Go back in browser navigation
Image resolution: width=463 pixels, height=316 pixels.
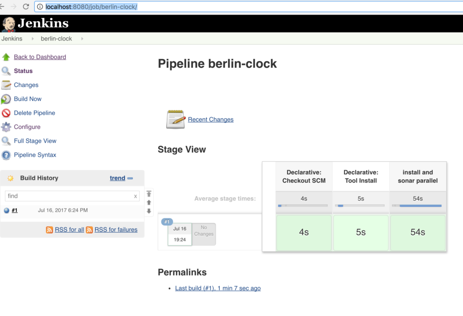[x=2, y=6]
